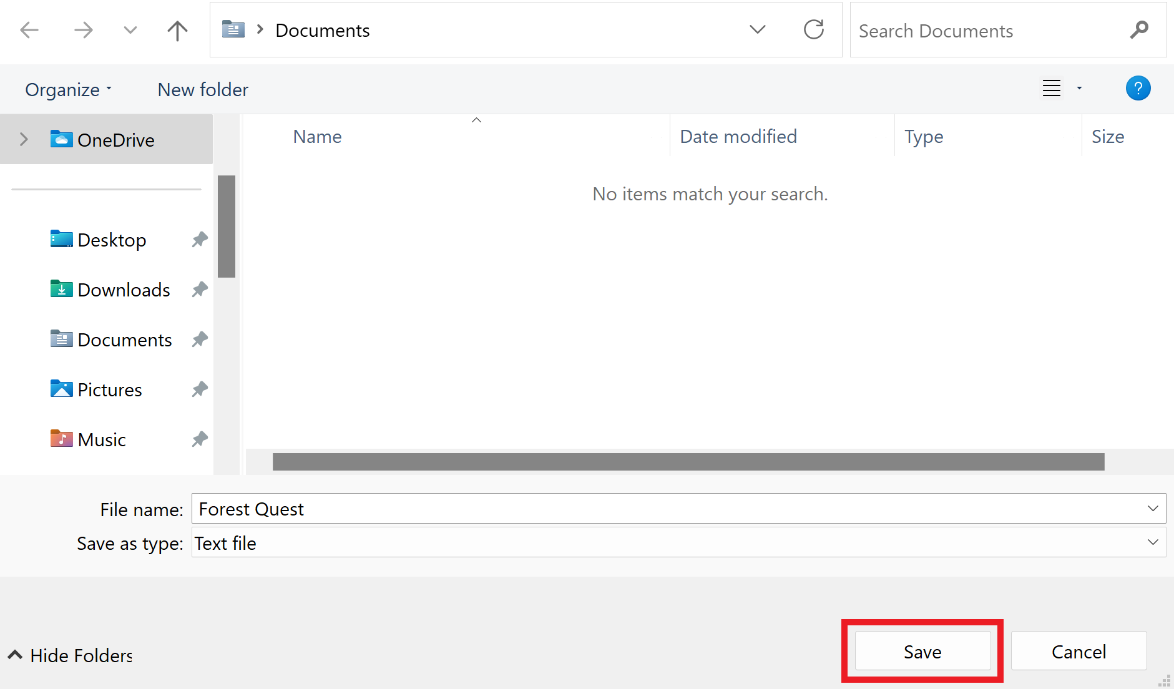Open the recent locations chevron
The image size is (1174, 689).
(x=130, y=29)
